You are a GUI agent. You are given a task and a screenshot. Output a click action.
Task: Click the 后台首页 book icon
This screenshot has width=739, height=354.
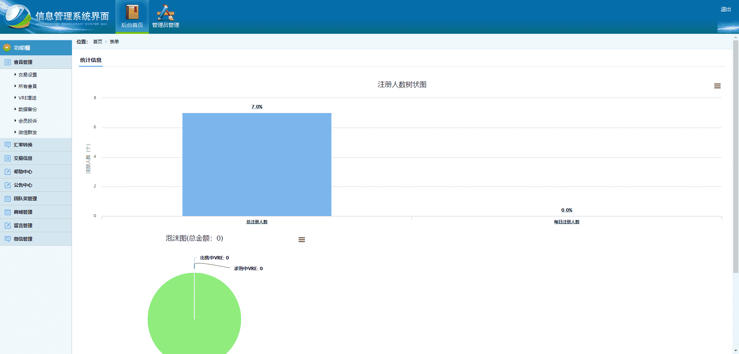(132, 12)
